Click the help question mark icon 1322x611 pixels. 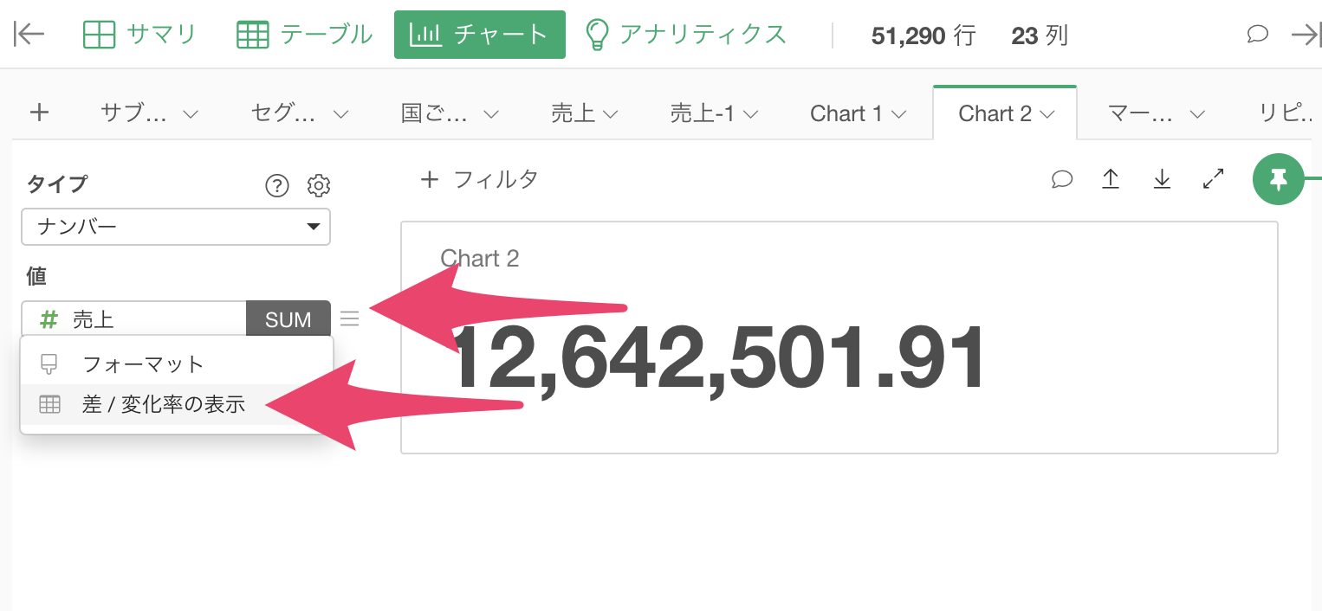(276, 185)
